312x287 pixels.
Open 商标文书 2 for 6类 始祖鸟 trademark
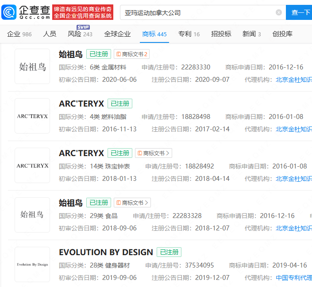(131, 54)
